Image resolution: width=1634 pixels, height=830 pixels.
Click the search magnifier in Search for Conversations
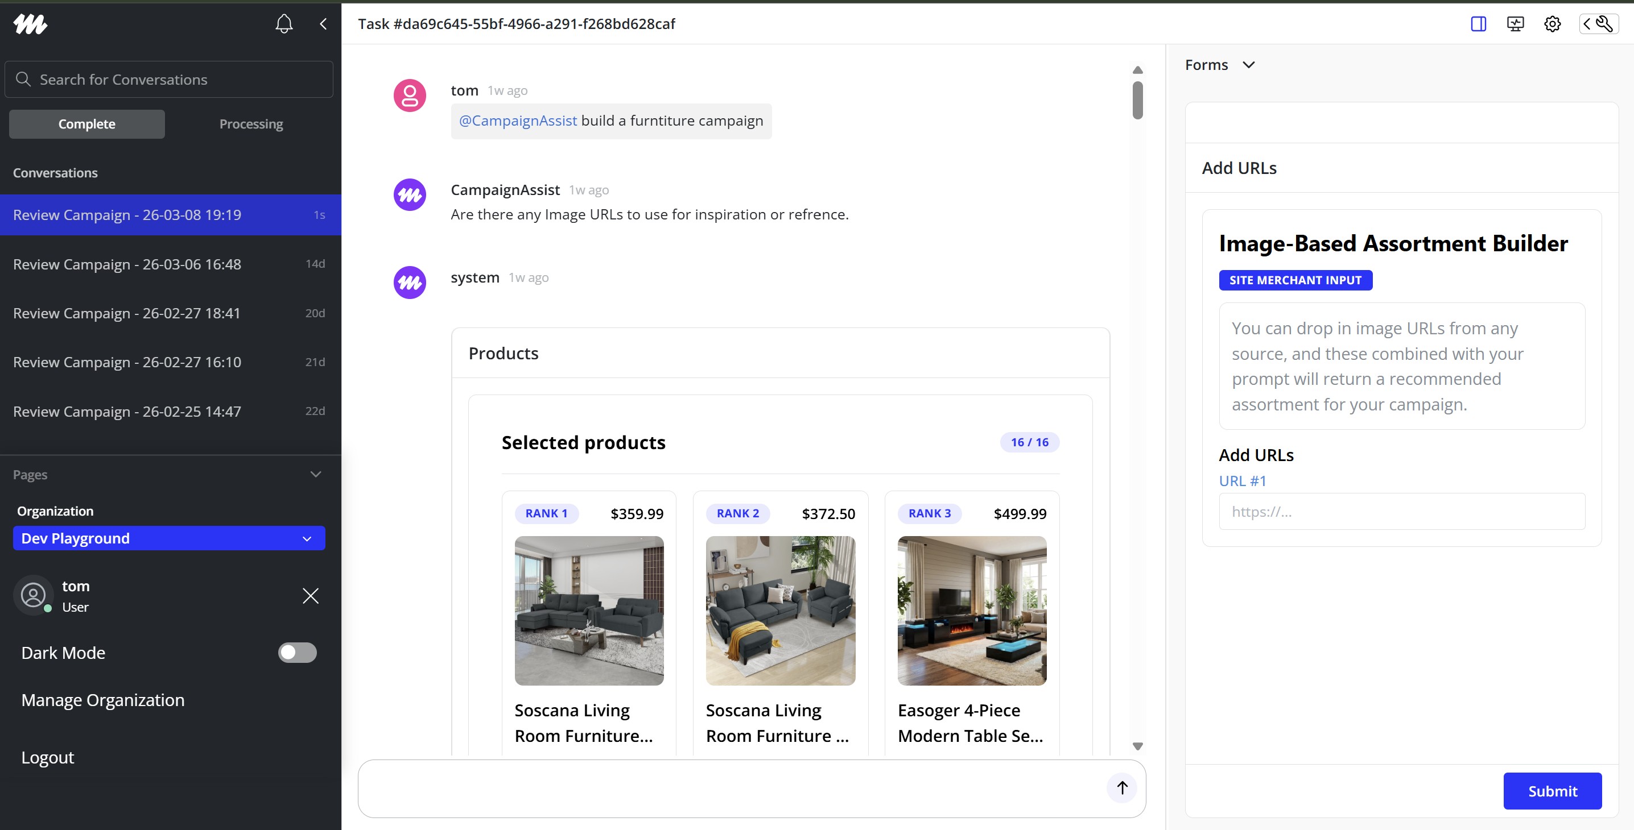tap(24, 78)
